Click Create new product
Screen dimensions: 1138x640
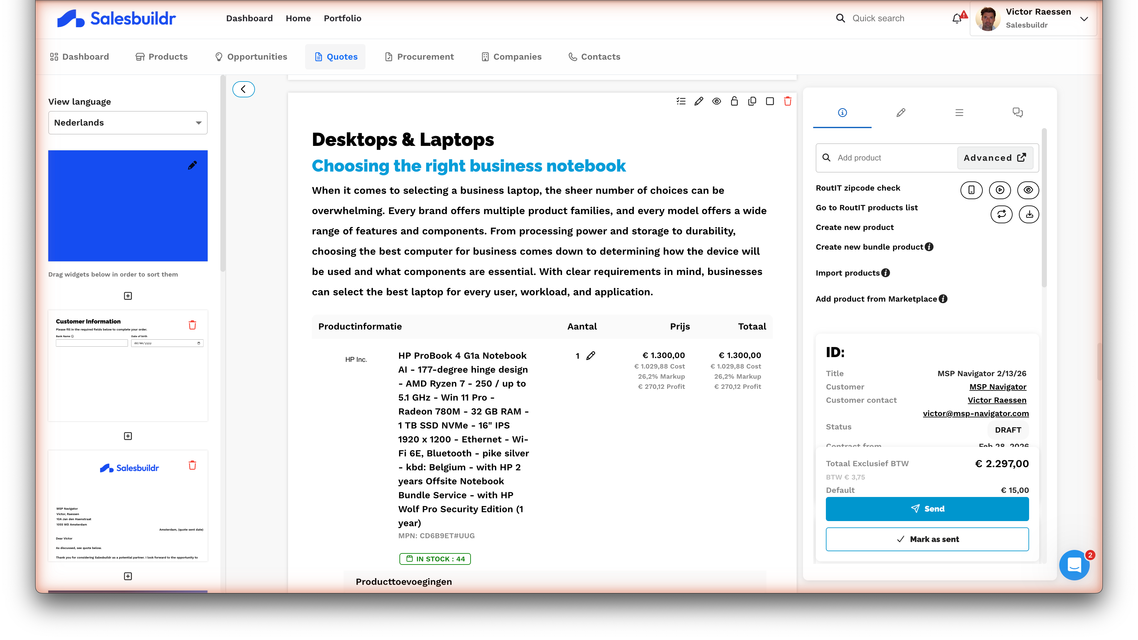click(854, 227)
